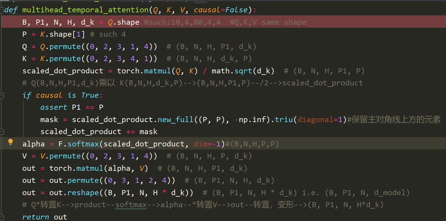Collapse the 'if causal is True' block
The width and height of the screenshot is (446, 221).
click(2, 96)
